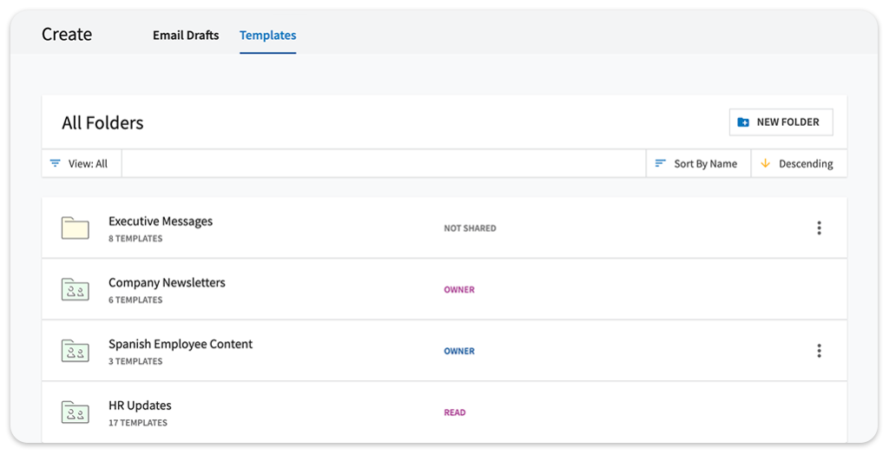The width and height of the screenshot is (889, 455).
Task: Open the HR Updates folder name
Action: click(140, 406)
